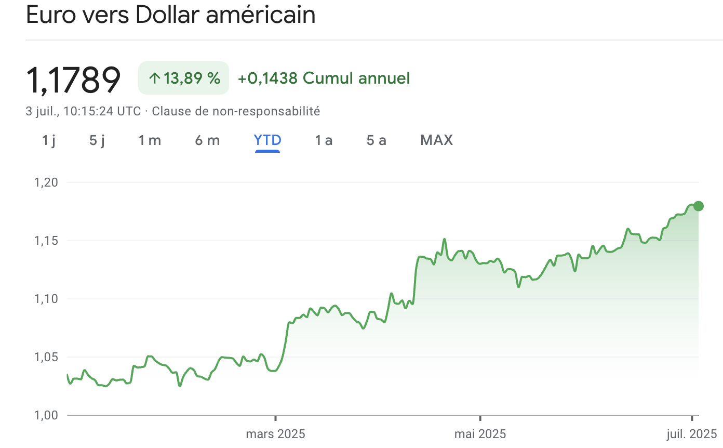
Task: Click the green up arrow icon
Action: coord(154,78)
